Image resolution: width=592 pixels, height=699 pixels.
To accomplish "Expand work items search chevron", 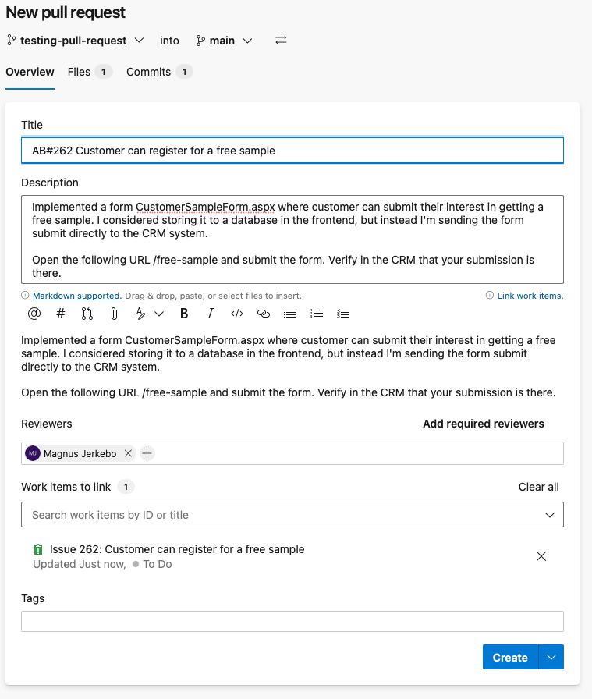I will [550, 515].
